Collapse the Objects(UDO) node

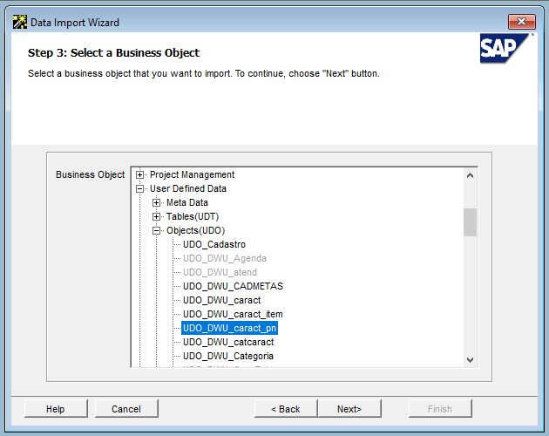point(157,230)
